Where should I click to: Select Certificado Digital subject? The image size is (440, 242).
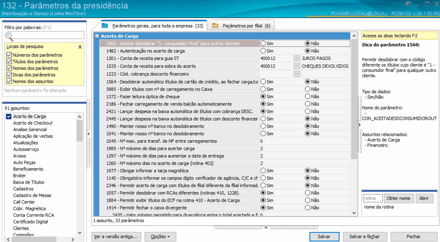click(x=31, y=222)
